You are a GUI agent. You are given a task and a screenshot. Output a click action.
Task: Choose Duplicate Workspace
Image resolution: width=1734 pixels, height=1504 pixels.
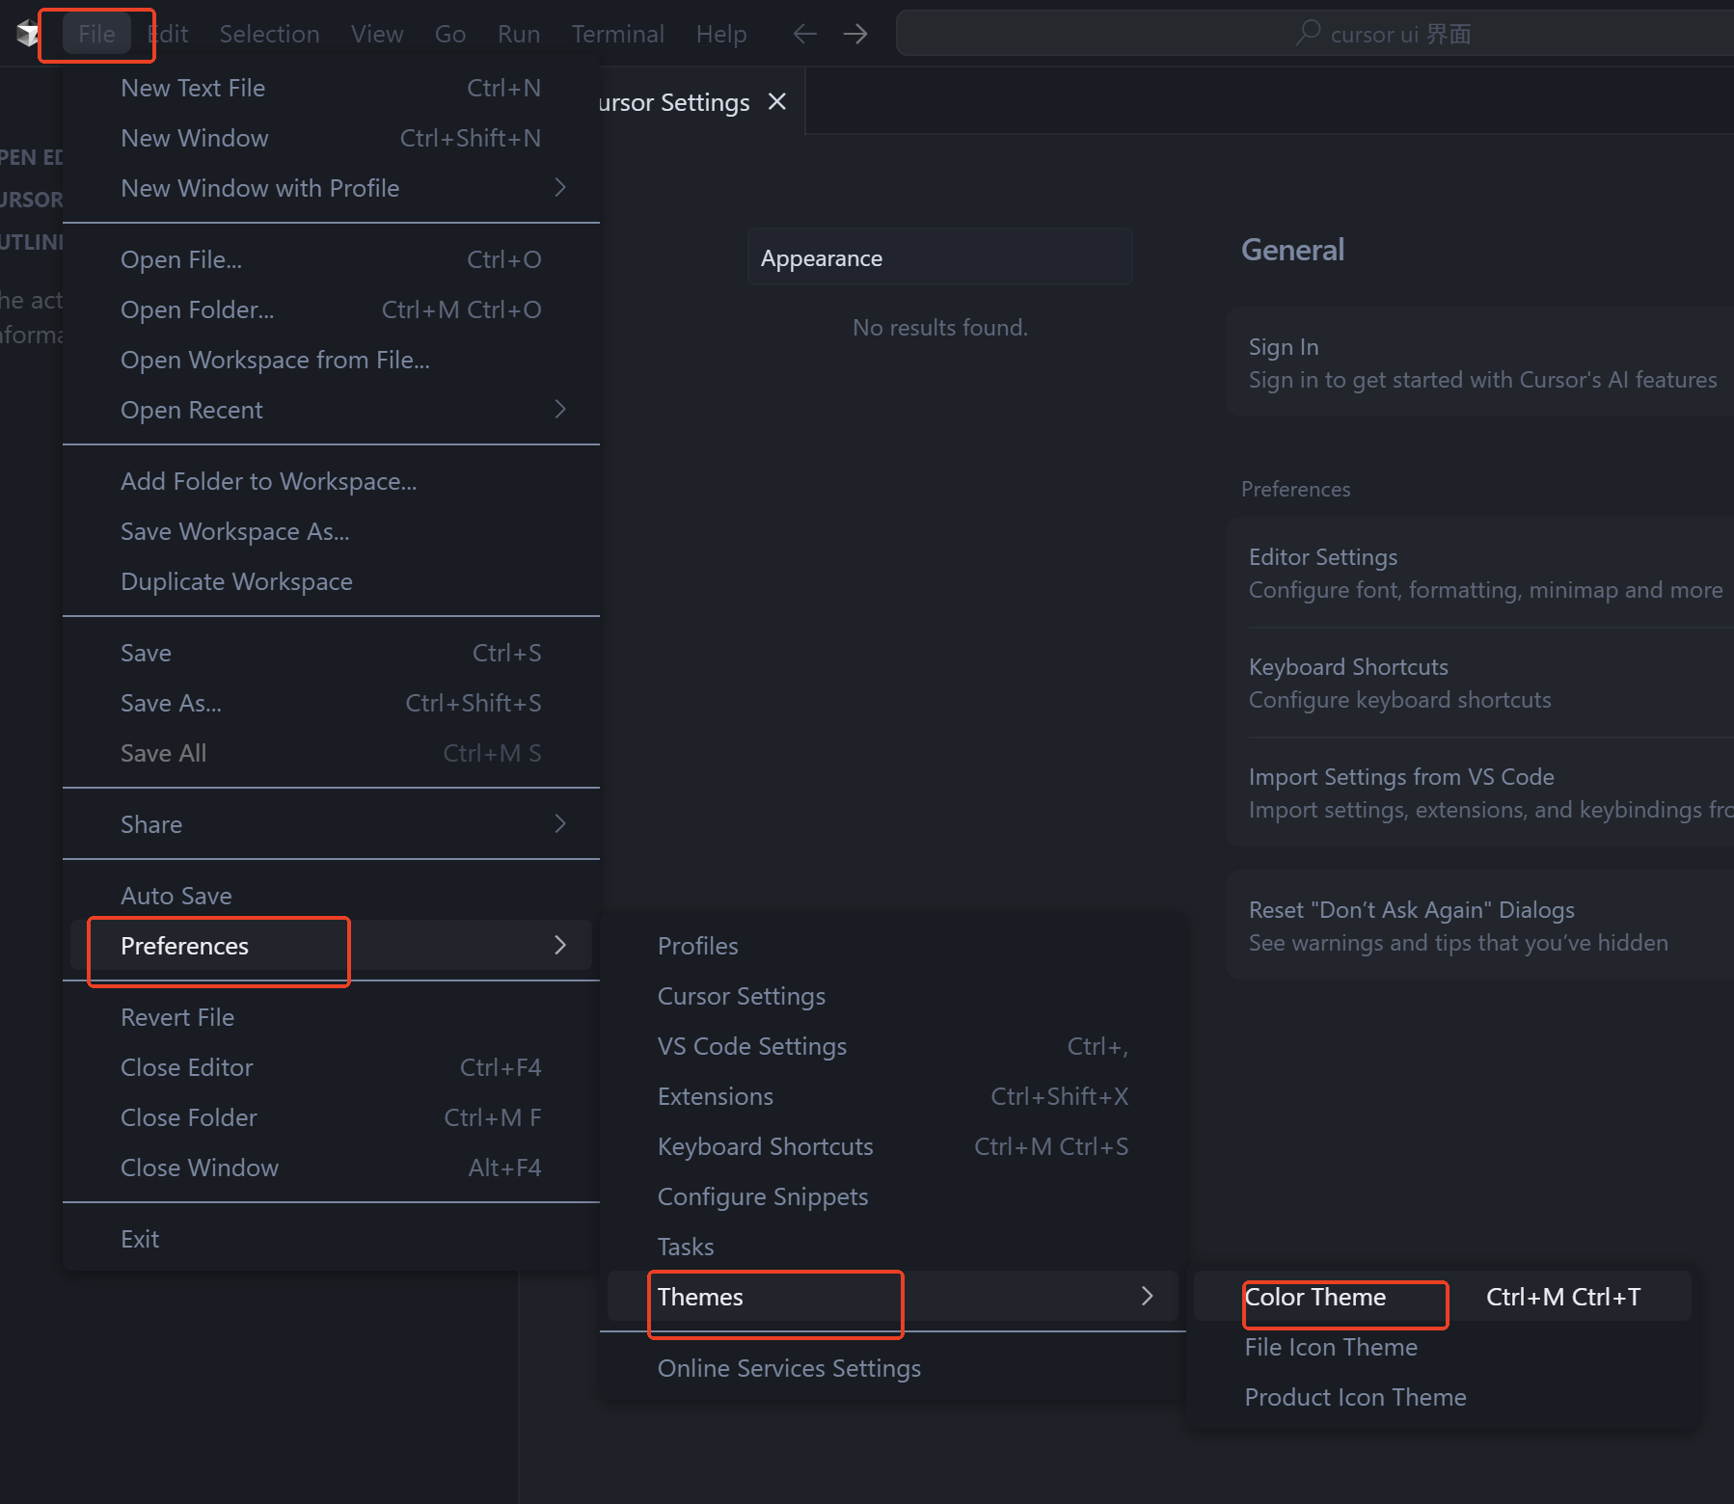[x=331, y=581]
